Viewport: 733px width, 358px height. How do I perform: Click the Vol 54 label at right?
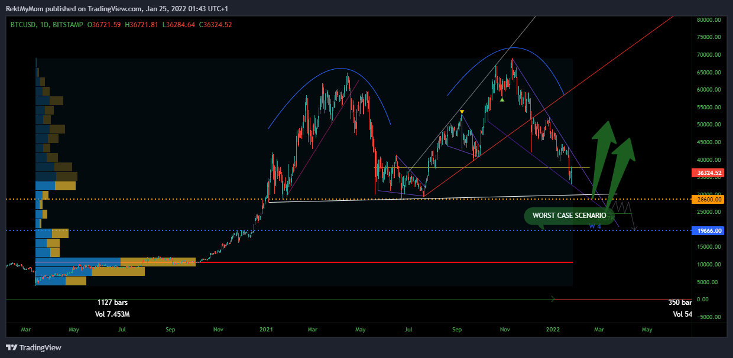coord(682,314)
